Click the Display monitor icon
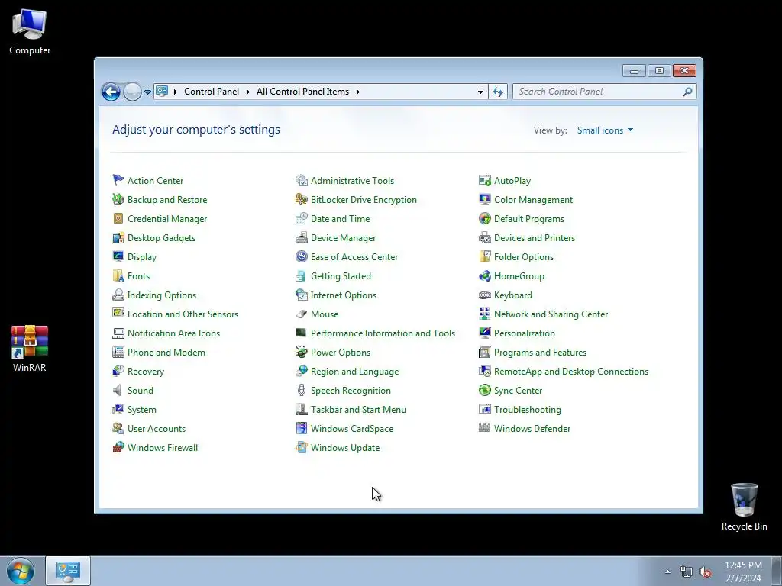The width and height of the screenshot is (782, 586). tap(118, 256)
